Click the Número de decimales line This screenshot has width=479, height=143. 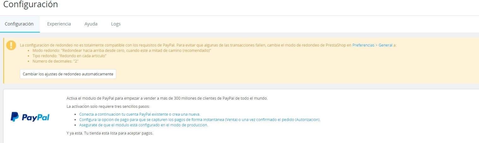pyautogui.click(x=56, y=61)
